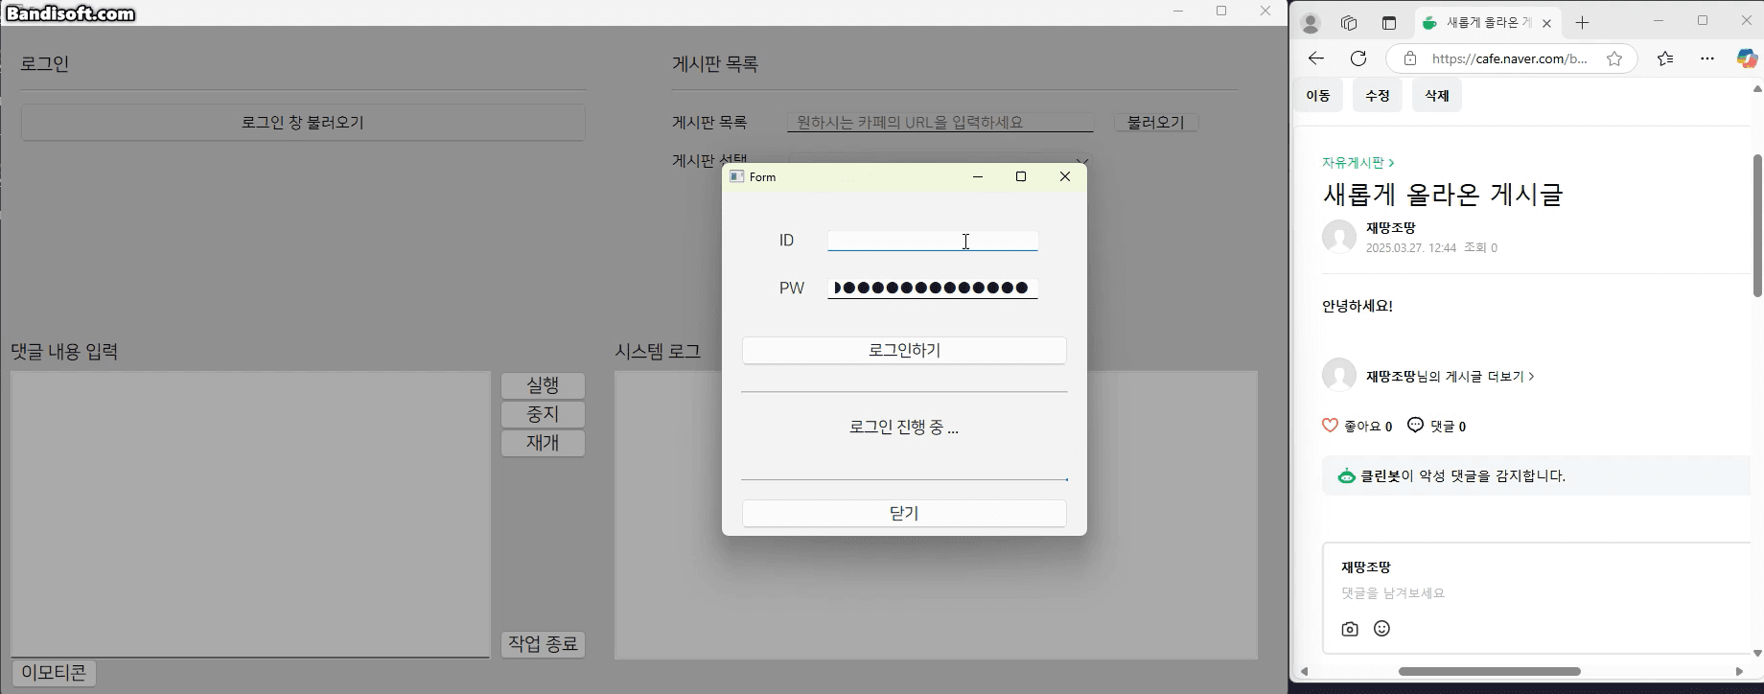Viewport: 1764px width, 694px height.
Task: Click the ID input field in Form
Action: pos(933,241)
